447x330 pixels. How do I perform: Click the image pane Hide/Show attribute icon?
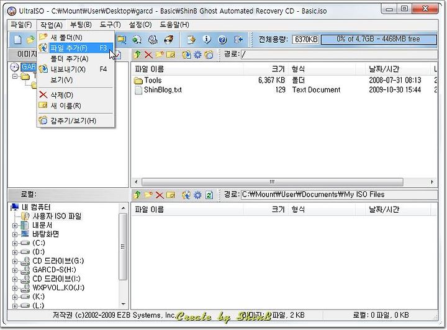pyautogui.click(x=209, y=55)
